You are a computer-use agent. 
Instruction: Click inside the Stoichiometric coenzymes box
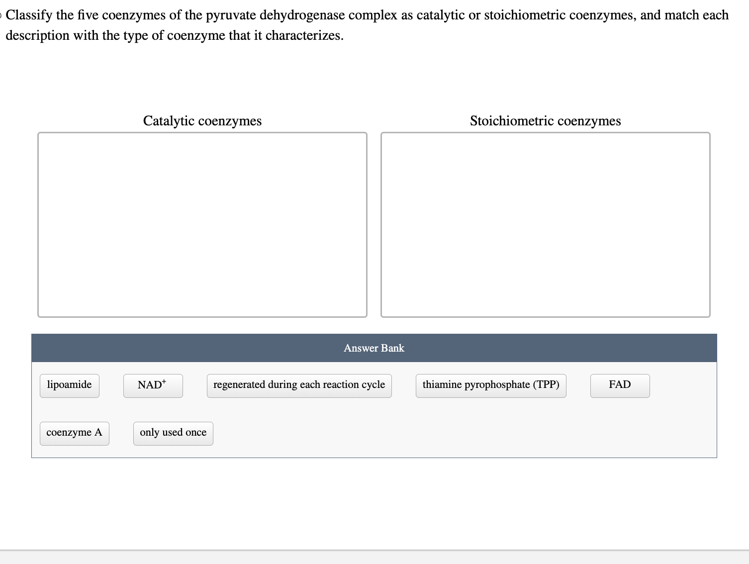click(545, 224)
